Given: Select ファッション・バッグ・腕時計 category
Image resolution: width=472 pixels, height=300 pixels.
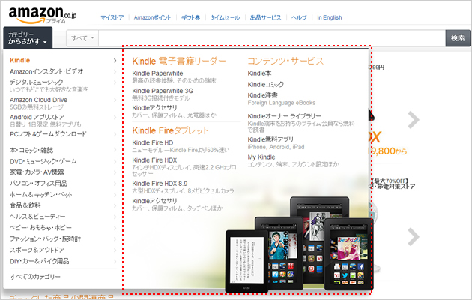Looking at the screenshot, I should point(45,238).
